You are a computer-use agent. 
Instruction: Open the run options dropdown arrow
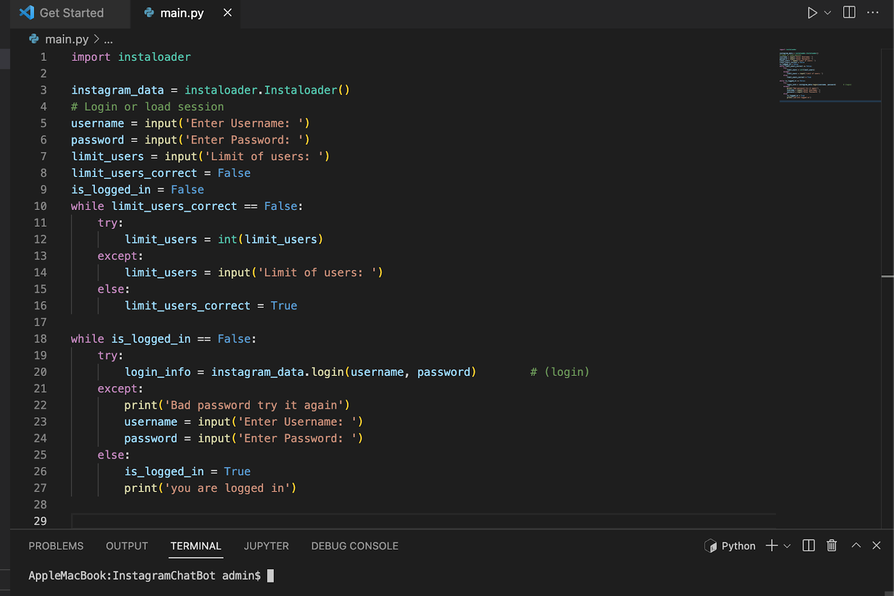[828, 13]
